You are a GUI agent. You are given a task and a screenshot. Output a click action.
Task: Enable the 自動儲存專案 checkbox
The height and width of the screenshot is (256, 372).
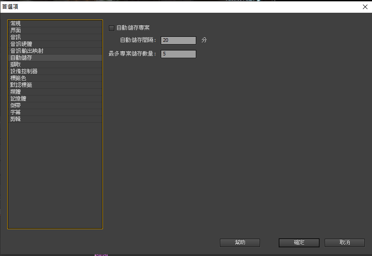pyautogui.click(x=112, y=28)
